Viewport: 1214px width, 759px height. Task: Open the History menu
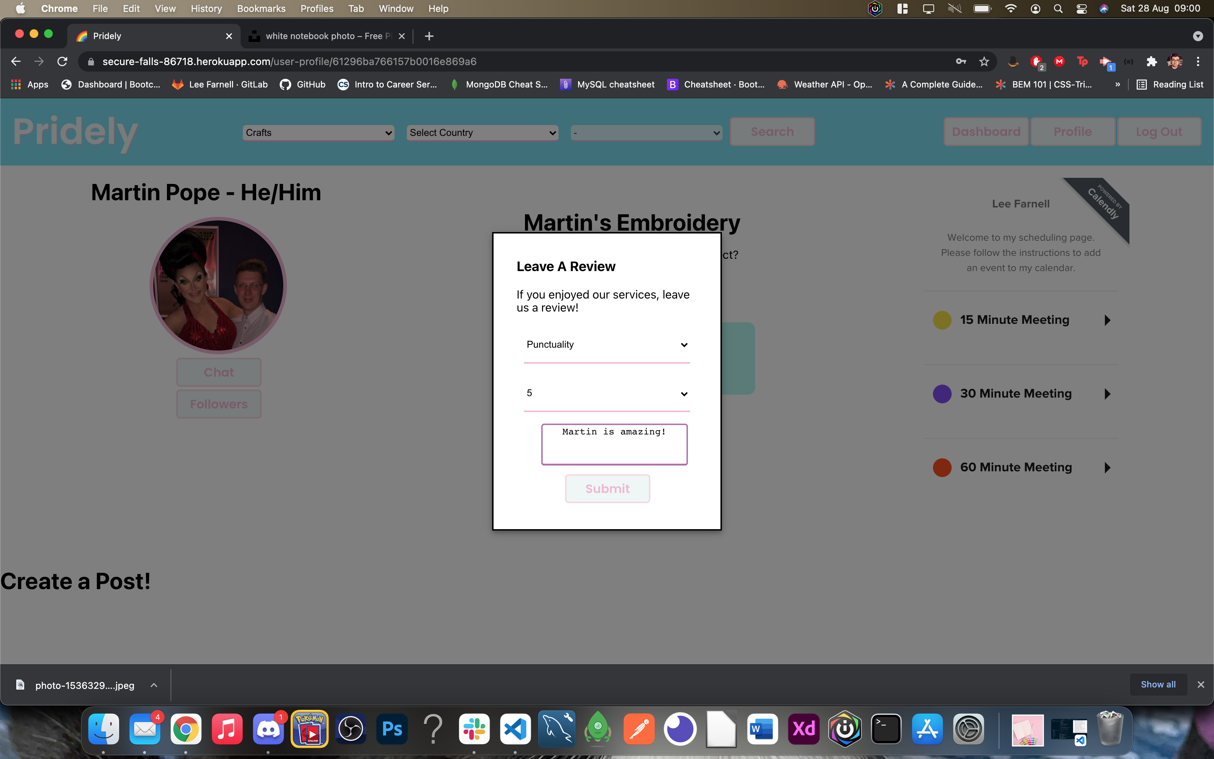(206, 9)
